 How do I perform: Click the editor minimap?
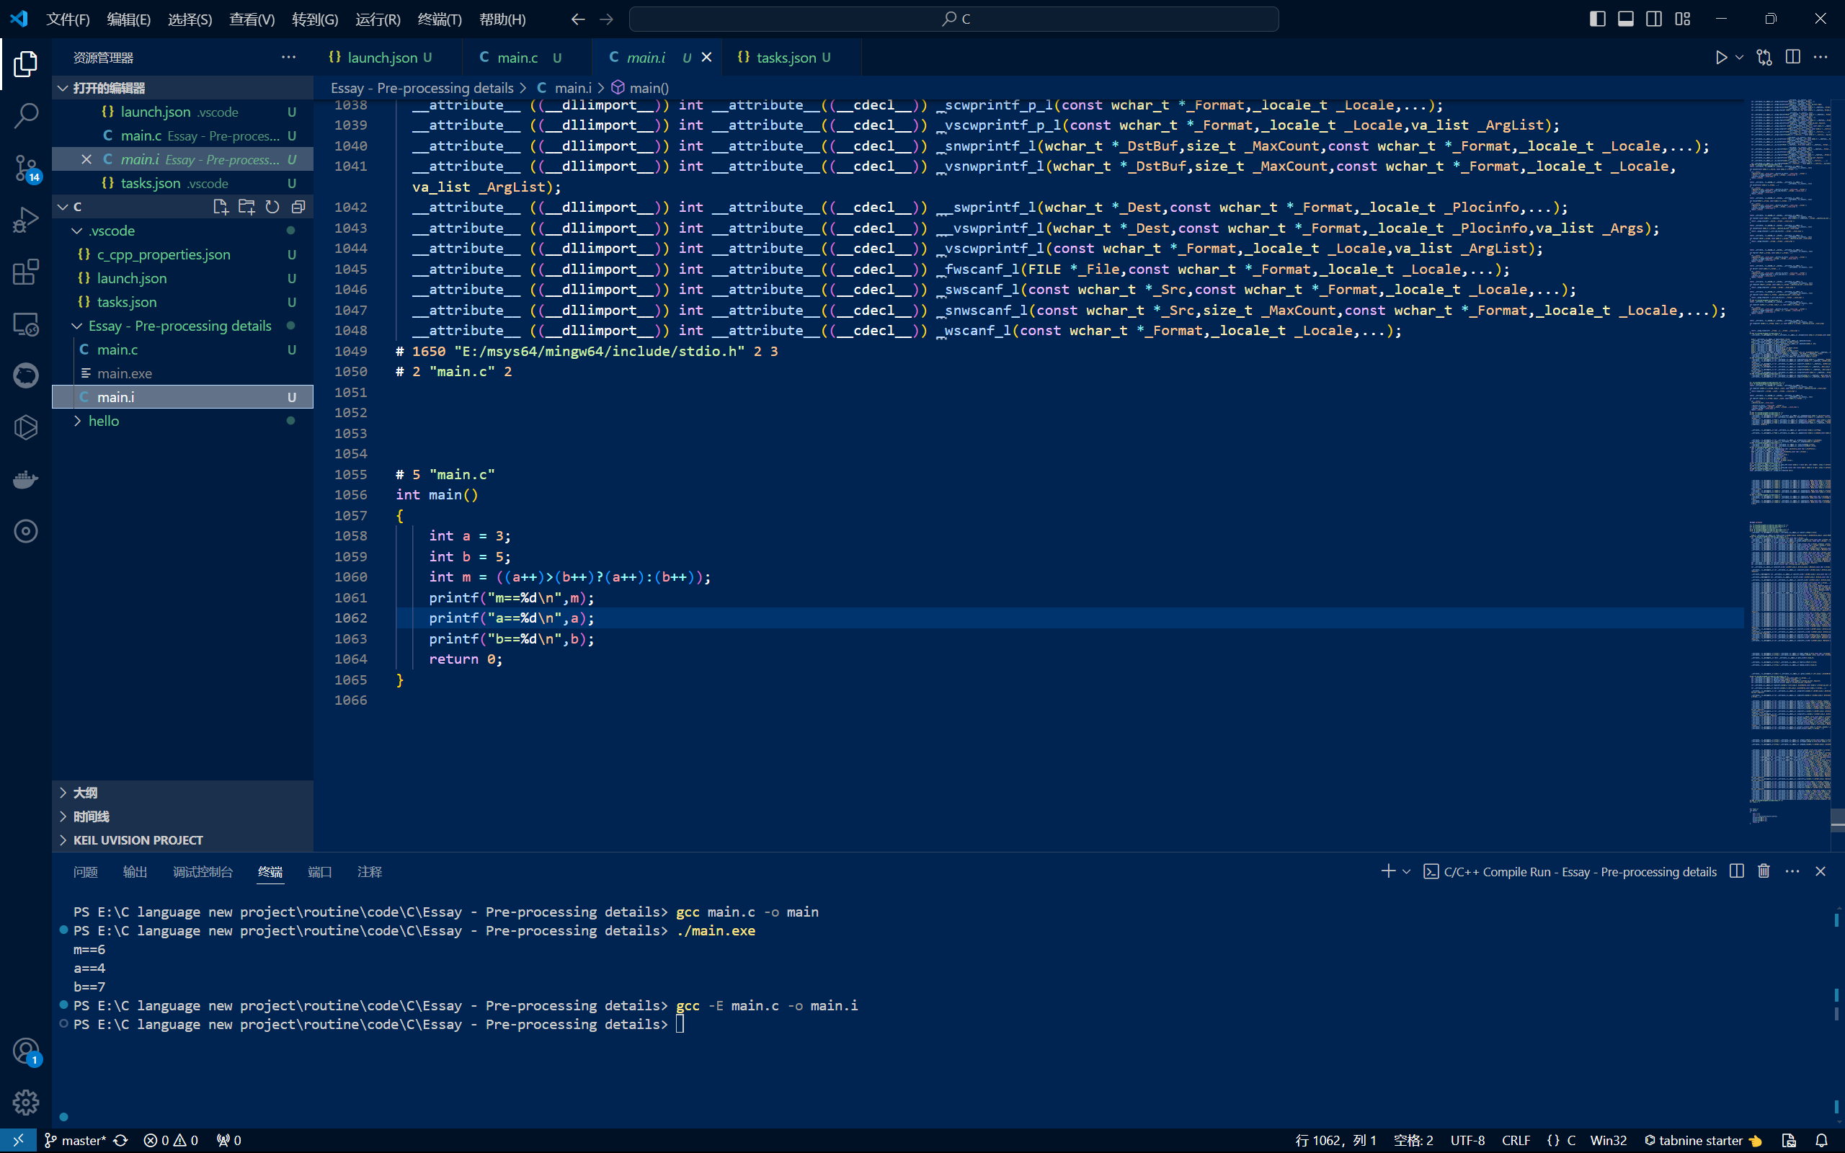tap(1790, 462)
